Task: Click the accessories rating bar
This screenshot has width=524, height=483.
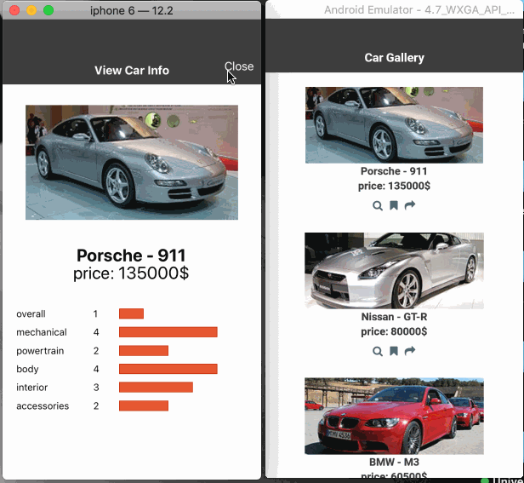Action: pyautogui.click(x=144, y=405)
